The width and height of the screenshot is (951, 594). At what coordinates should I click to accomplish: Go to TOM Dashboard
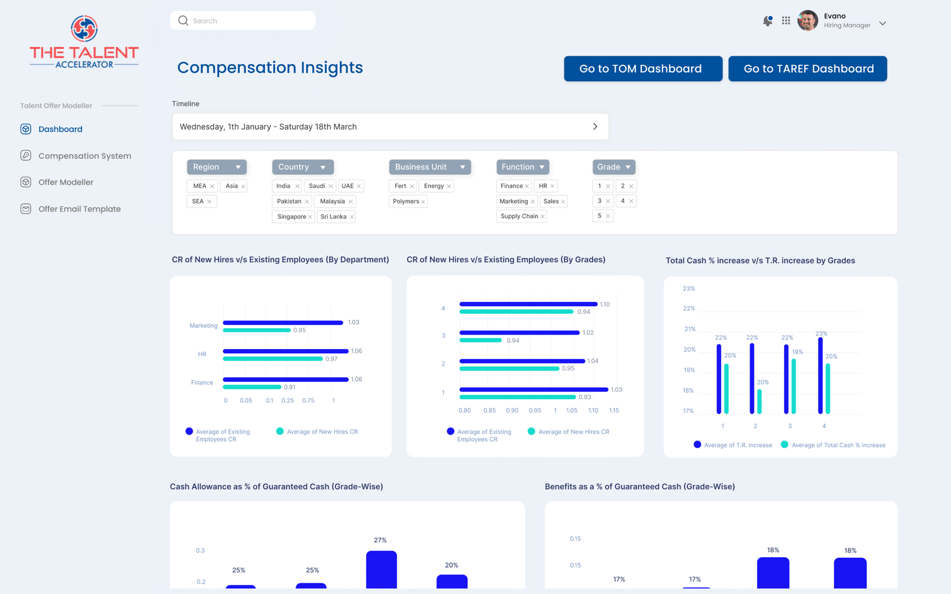tap(643, 68)
